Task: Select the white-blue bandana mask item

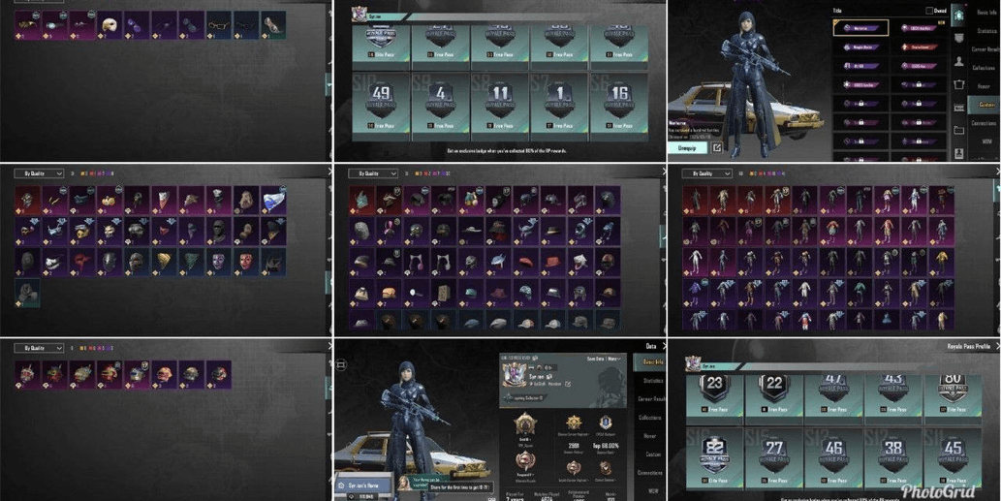Action: click(273, 201)
